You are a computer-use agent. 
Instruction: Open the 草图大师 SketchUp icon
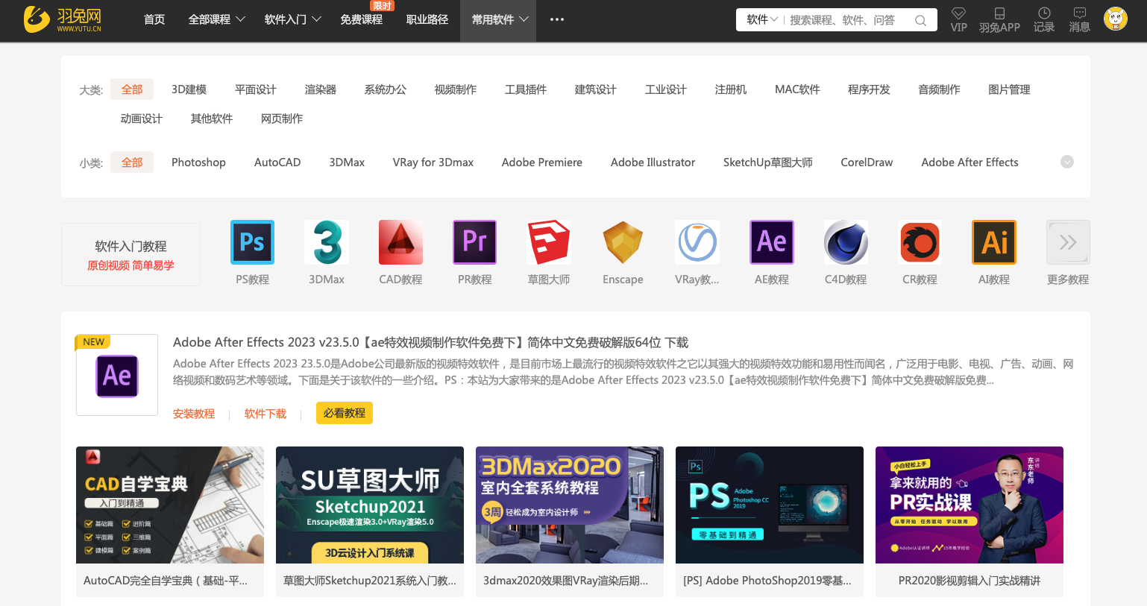pyautogui.click(x=549, y=242)
